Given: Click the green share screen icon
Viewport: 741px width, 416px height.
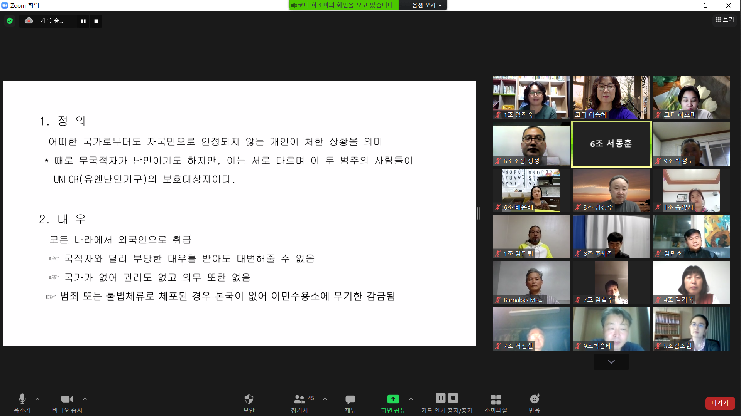Looking at the screenshot, I should (x=393, y=399).
